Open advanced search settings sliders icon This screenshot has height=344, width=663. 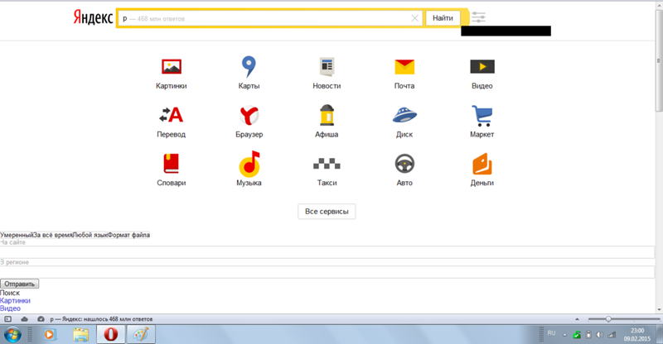[479, 17]
